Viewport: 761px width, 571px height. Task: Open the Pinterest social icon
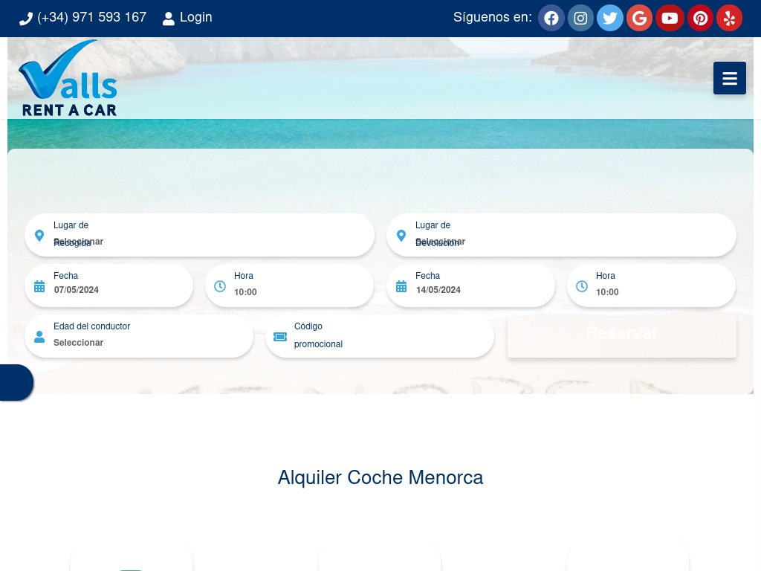point(700,19)
